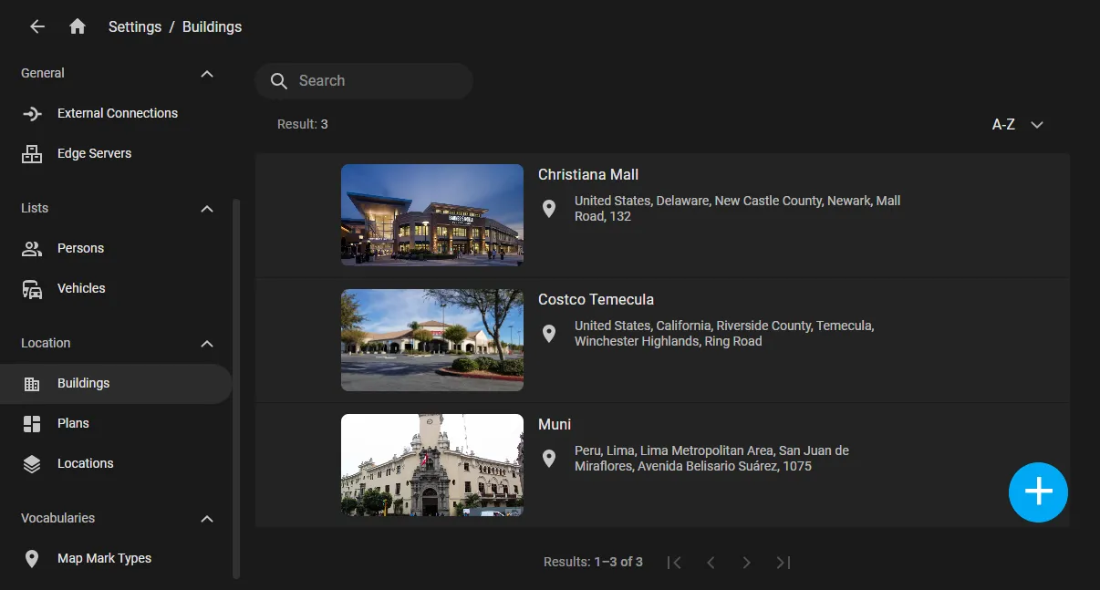Add a new building with plus button
Screen dimensions: 1100x590
(1038, 492)
